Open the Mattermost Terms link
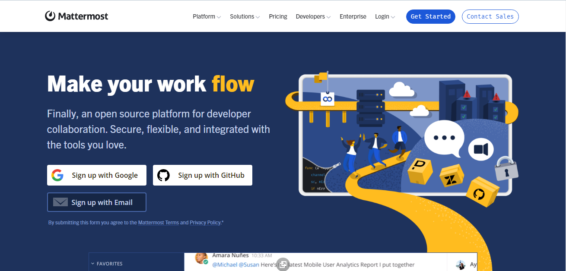566x271 pixels. click(158, 223)
